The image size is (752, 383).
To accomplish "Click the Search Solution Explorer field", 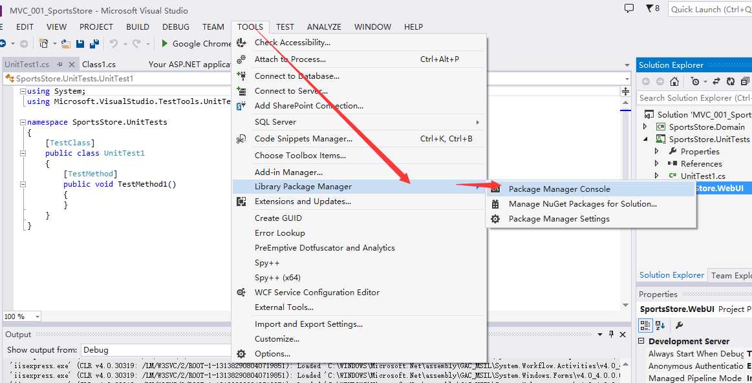I will click(x=694, y=98).
